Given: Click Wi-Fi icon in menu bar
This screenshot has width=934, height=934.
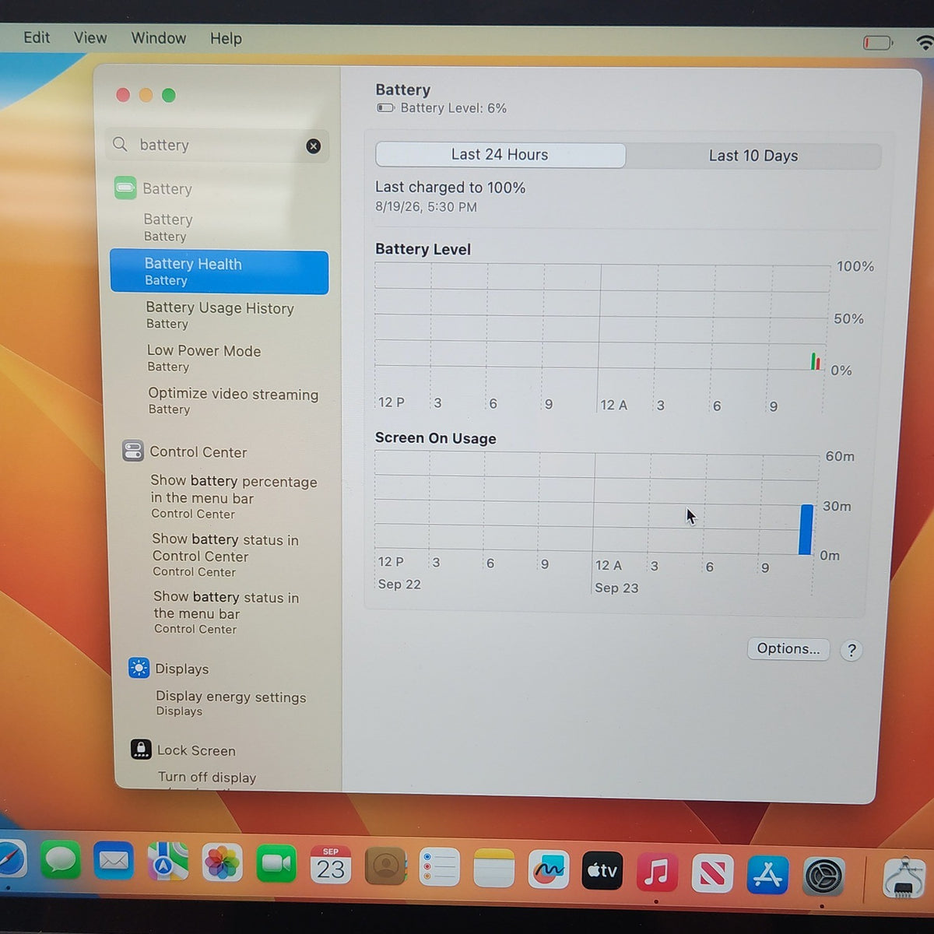Looking at the screenshot, I should point(925,44).
